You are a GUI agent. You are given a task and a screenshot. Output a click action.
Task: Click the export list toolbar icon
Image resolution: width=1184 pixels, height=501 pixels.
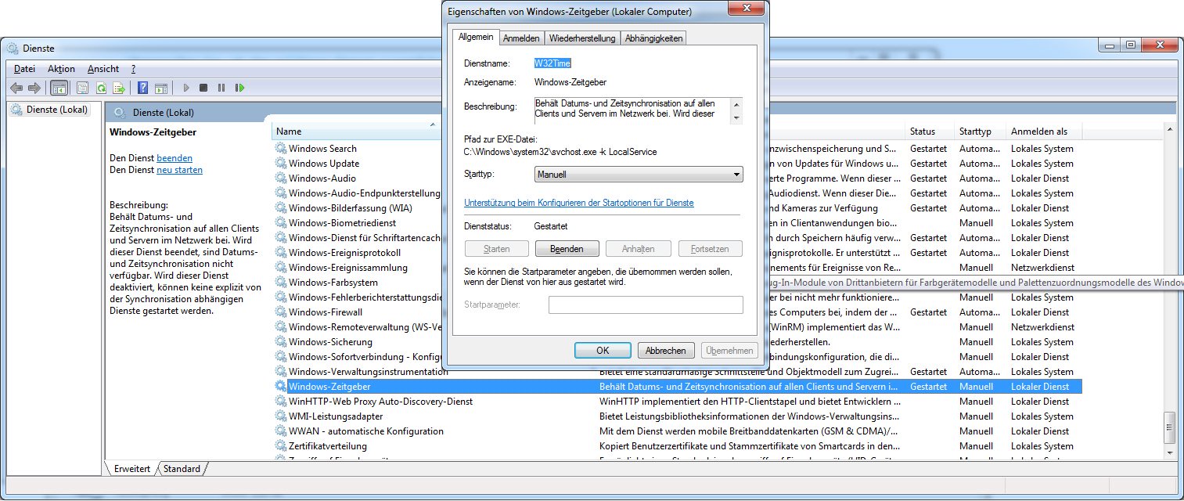pyautogui.click(x=119, y=88)
